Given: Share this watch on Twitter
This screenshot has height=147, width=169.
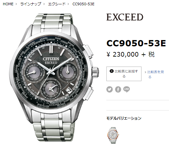Looking at the screenshot, I should 110,89.
